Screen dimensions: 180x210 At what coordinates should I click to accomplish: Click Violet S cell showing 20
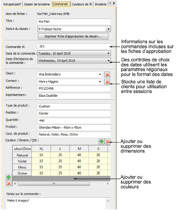[98, 161]
